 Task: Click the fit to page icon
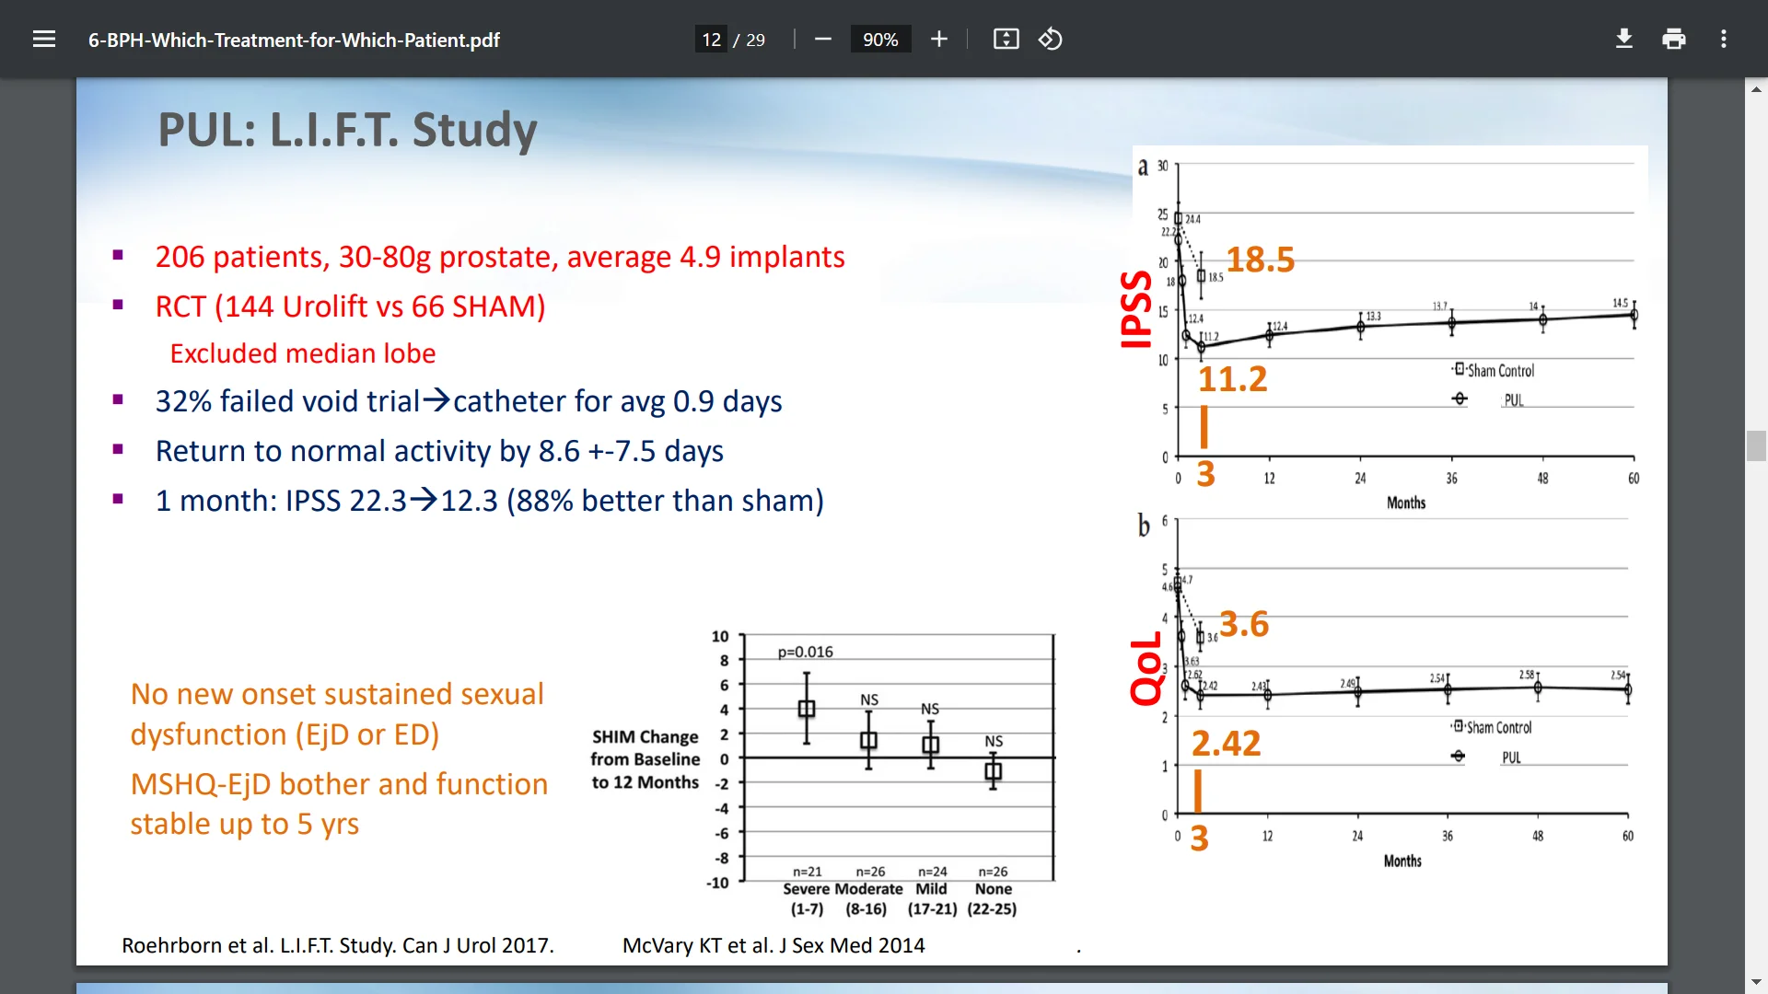point(1006,40)
